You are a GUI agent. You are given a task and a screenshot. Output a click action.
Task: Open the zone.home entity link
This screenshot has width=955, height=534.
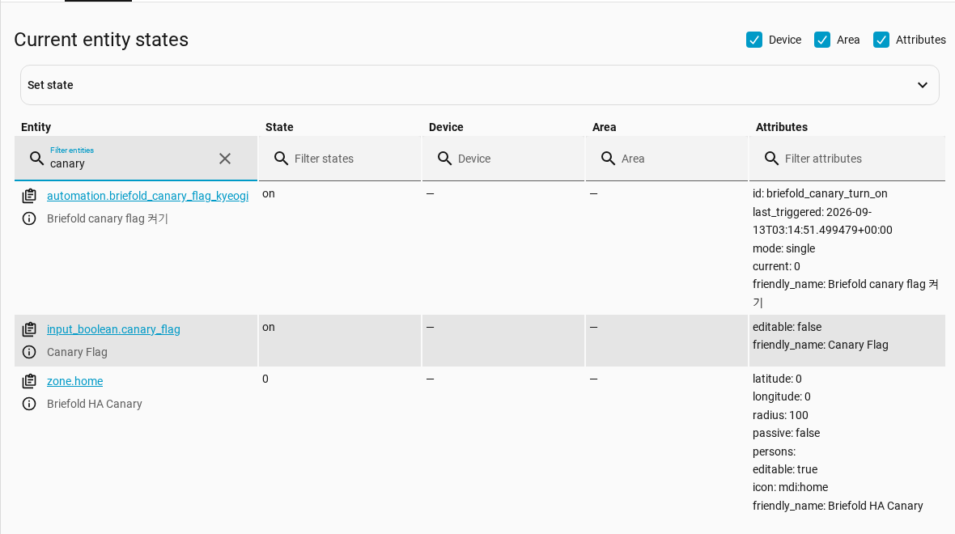pyautogui.click(x=75, y=381)
